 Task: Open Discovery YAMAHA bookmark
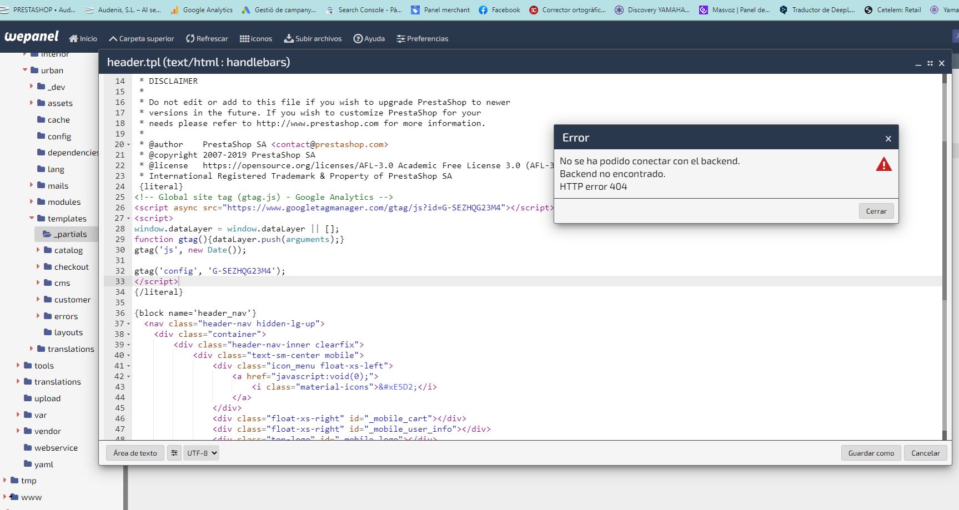pos(652,10)
